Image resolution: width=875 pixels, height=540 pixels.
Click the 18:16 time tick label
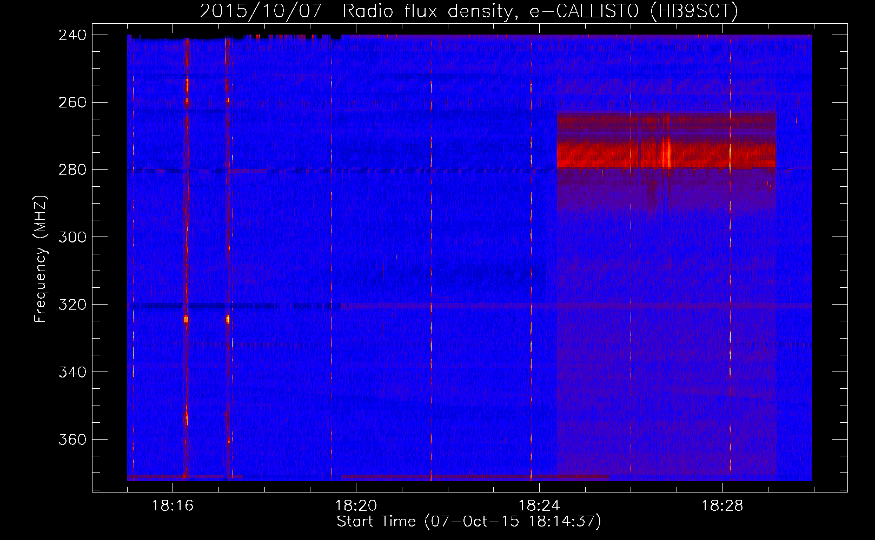click(x=173, y=506)
